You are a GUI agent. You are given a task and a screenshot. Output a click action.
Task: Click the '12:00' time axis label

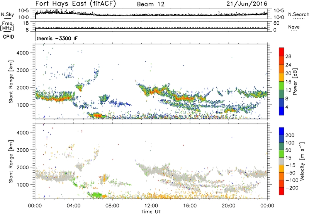[151, 206]
